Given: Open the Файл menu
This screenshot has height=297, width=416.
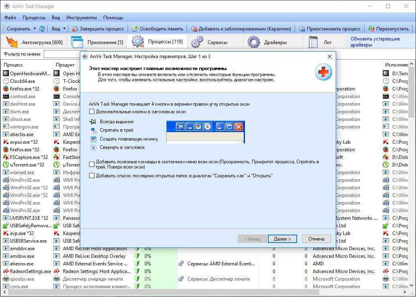Looking at the screenshot, I should [10, 18].
